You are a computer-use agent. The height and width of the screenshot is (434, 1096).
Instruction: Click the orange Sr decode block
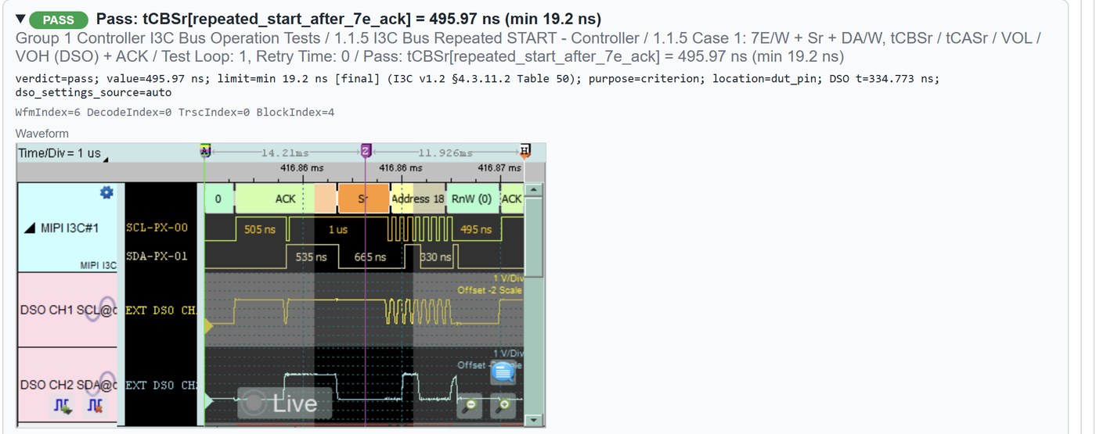click(x=363, y=199)
